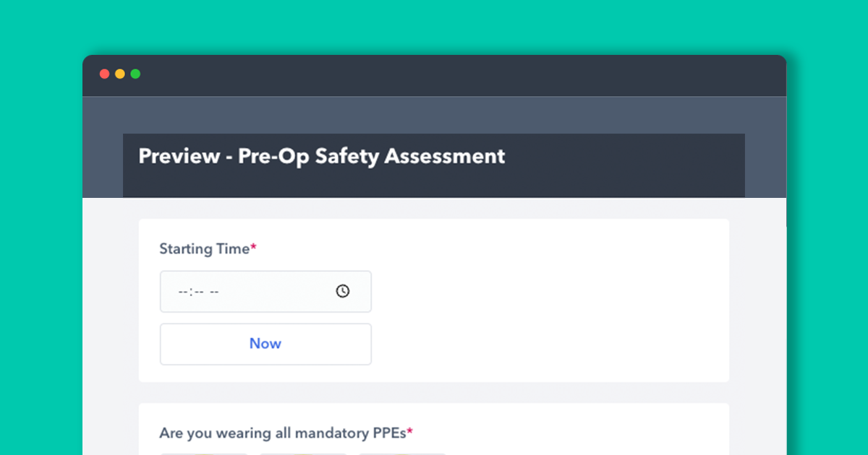Click the green zoom traffic light button

click(135, 73)
